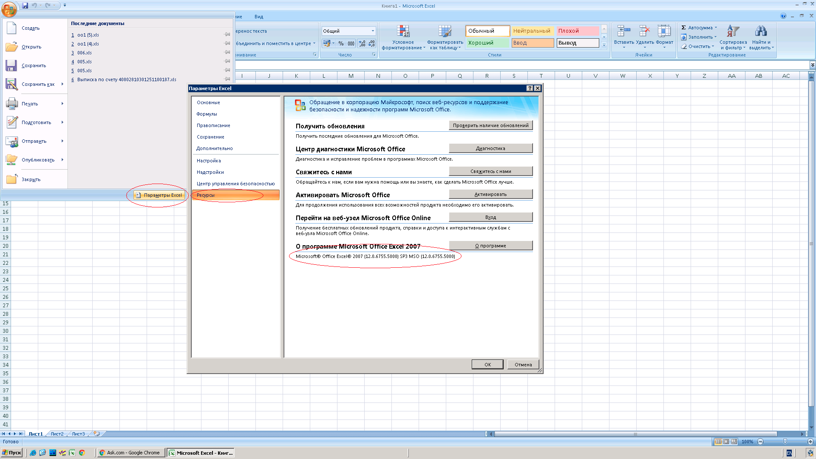
Task: Apply the 'Плохой' cell style
Action: tap(578, 31)
